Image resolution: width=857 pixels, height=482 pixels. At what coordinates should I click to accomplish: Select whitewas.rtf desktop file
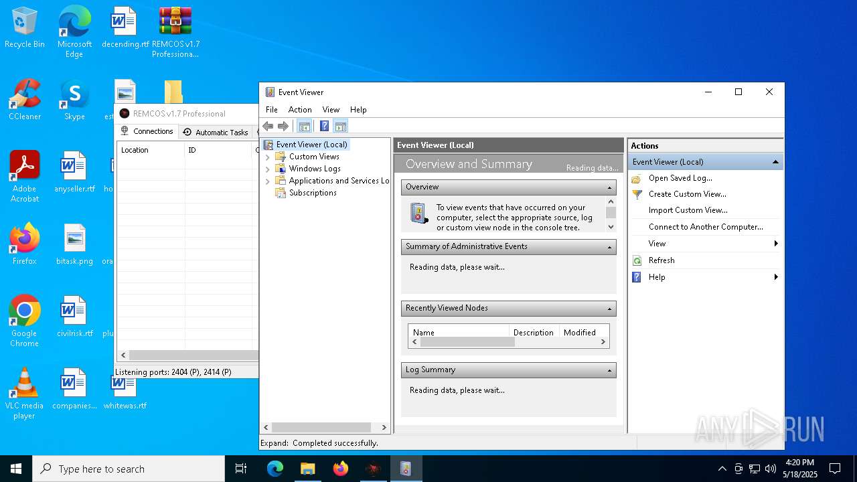(x=125, y=394)
